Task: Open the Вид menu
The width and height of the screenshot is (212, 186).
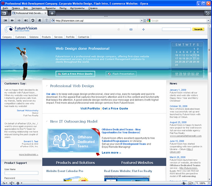Action: pyautogui.click(x=25, y=8)
